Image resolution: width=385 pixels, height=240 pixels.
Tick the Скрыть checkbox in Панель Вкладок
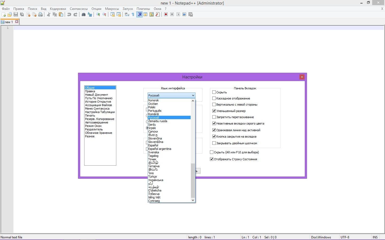click(x=214, y=92)
